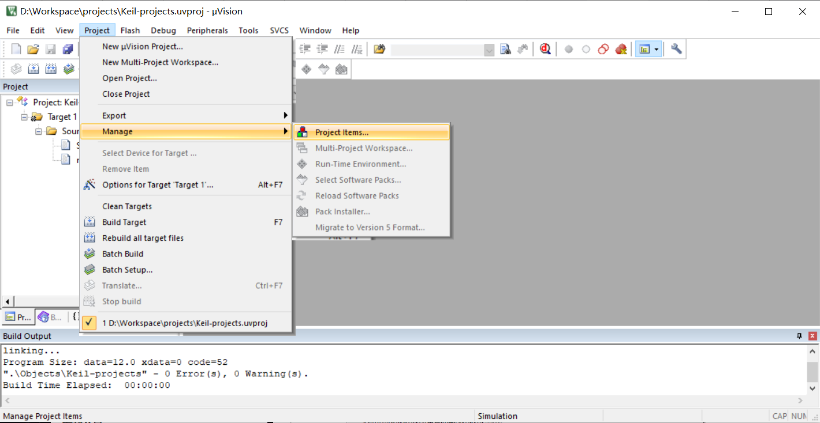Open the Peripherals menu
Viewport: 820px width, 423px height.
[207, 31]
